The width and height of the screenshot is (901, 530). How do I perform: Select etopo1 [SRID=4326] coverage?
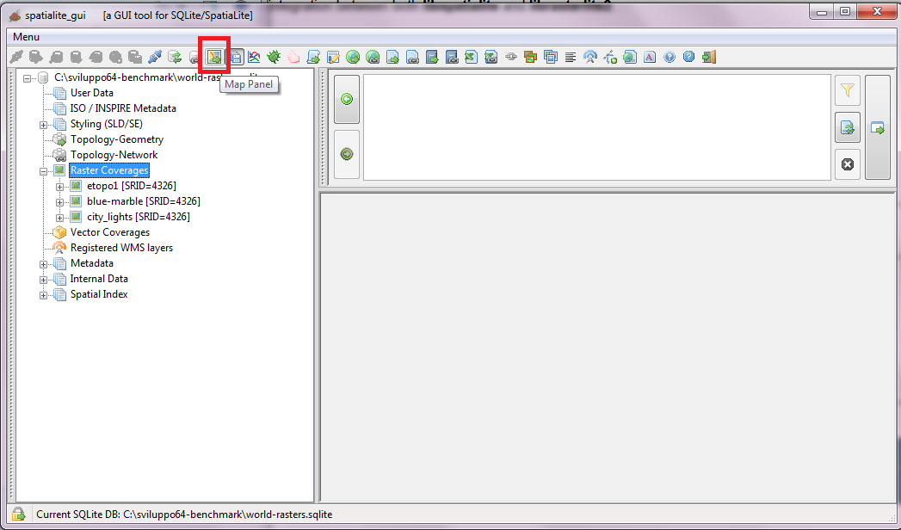pyautogui.click(x=132, y=186)
